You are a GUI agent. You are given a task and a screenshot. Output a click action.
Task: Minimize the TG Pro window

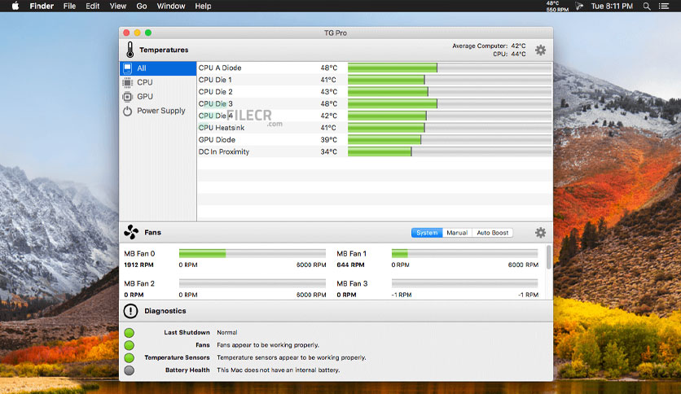tap(137, 33)
